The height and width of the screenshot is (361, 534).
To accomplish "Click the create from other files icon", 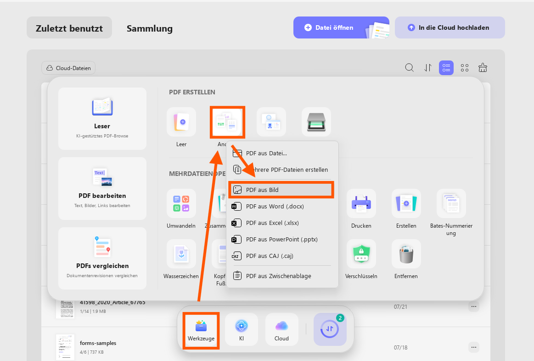I will pos(227,122).
